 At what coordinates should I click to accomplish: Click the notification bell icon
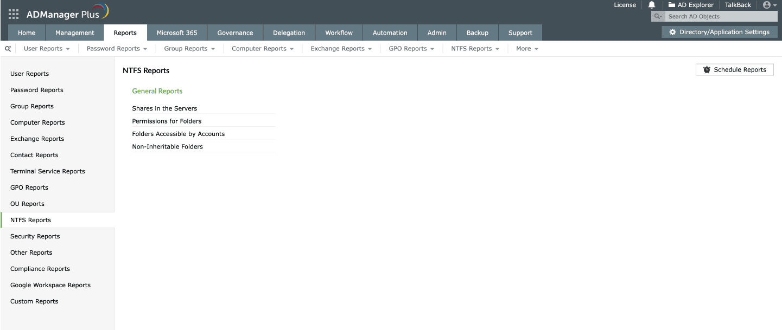(651, 5)
